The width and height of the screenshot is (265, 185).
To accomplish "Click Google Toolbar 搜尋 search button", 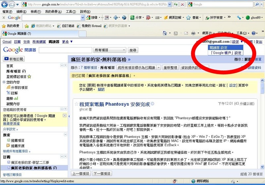I will (92, 18).
